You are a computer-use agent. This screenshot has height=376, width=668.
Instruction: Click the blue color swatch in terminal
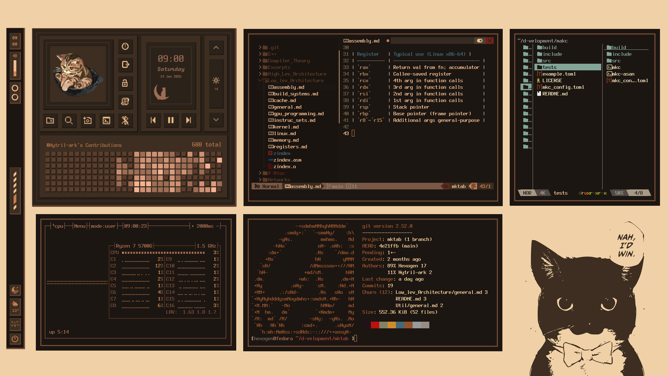pos(400,325)
